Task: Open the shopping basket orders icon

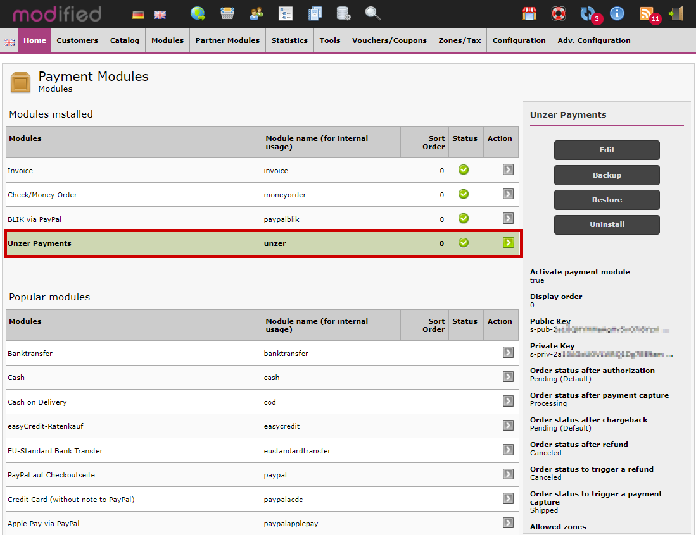Action: 227,14
